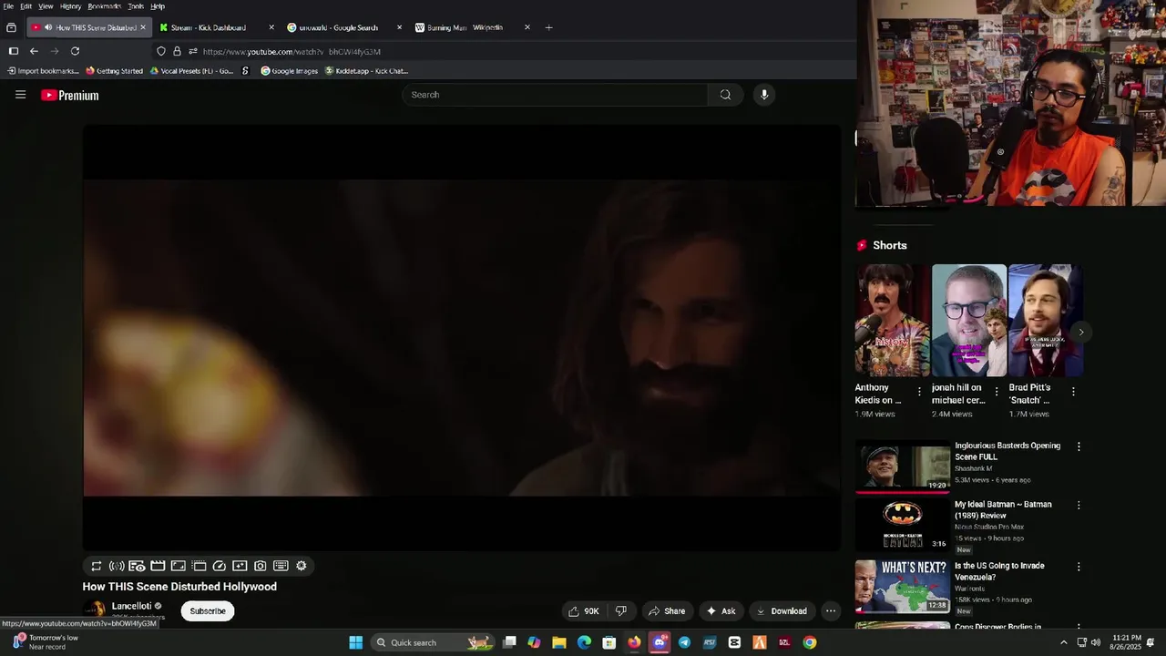The image size is (1166, 656).
Task: Like the video showing 90K
Action: point(583,611)
